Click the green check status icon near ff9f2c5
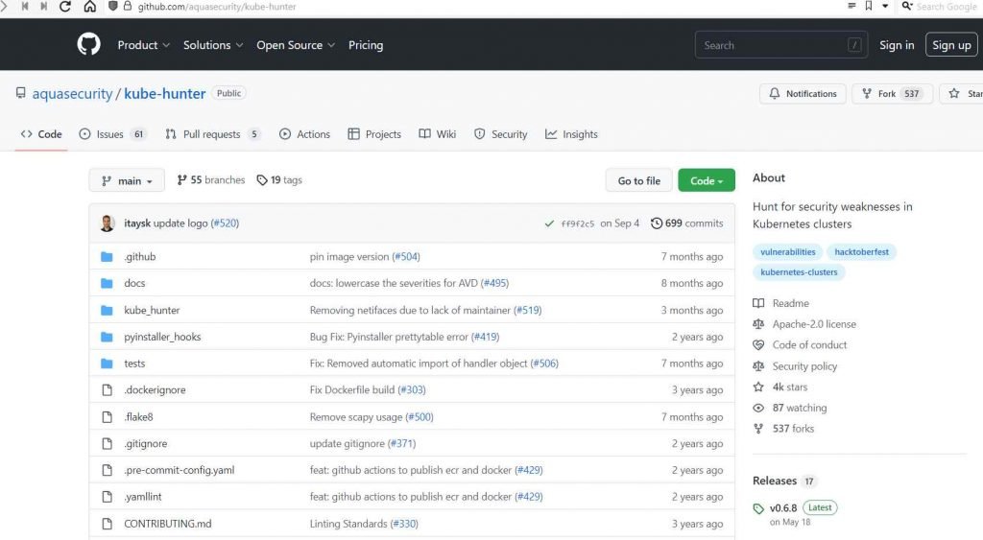This screenshot has height=540, width=983. 549,223
